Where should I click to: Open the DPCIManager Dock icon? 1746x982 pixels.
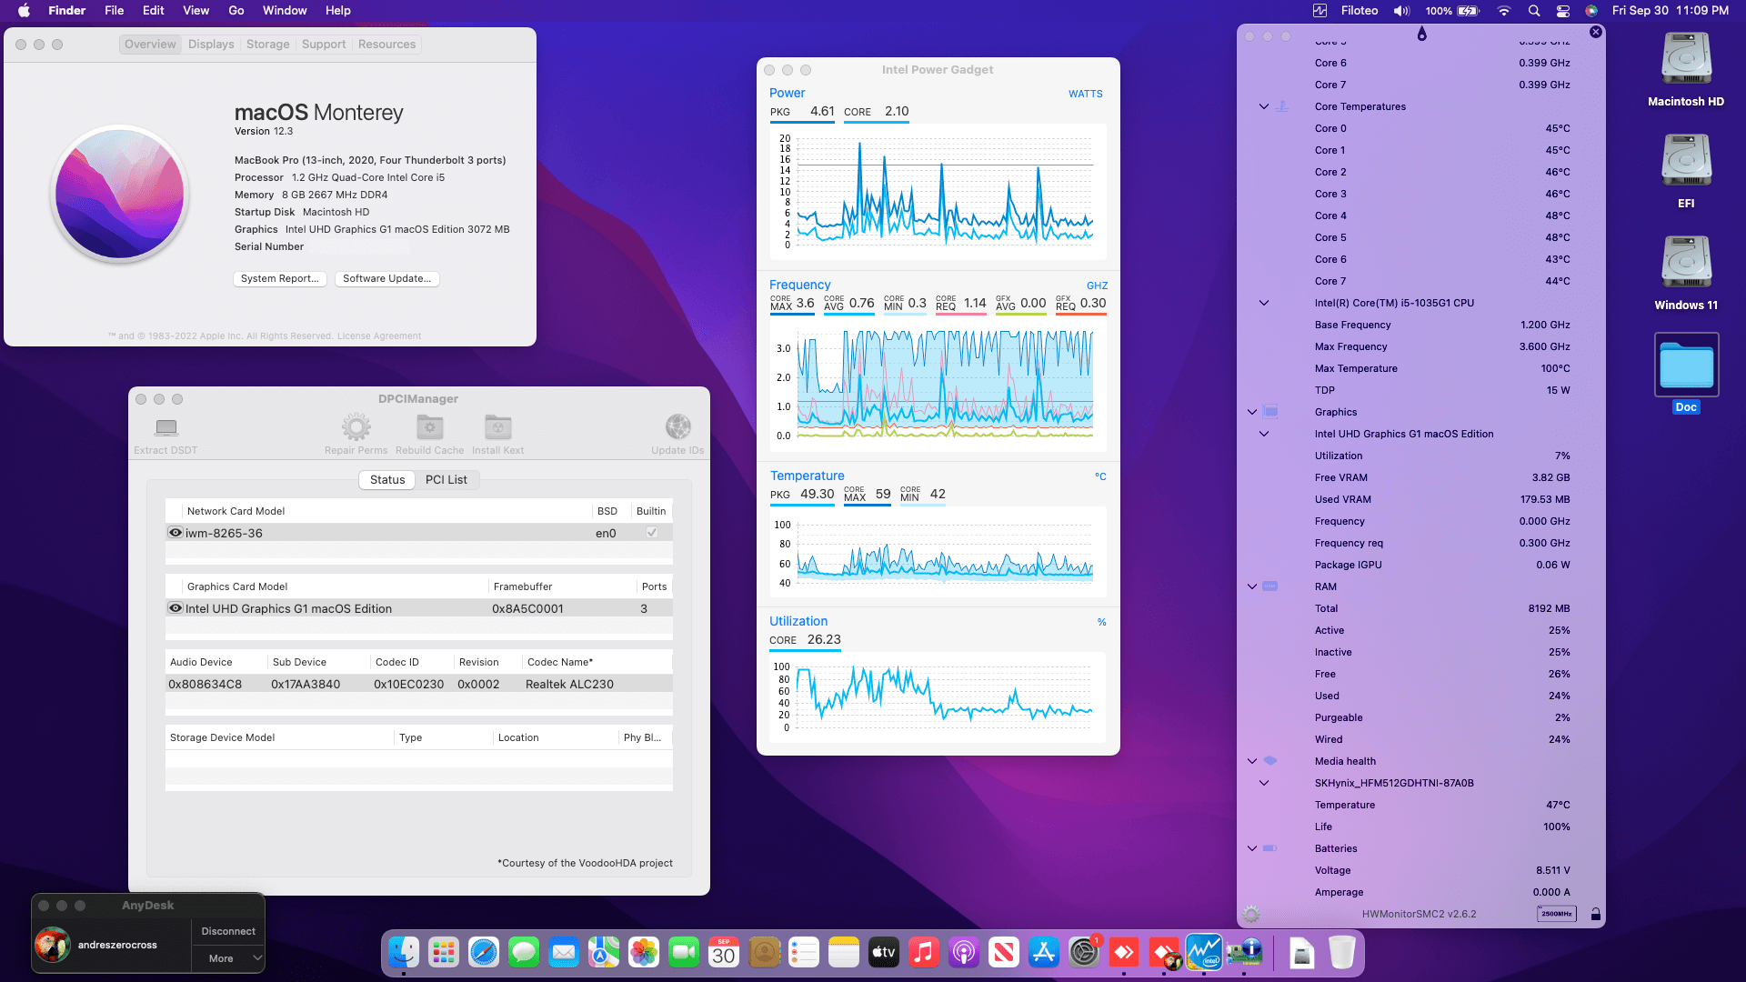point(1244,953)
